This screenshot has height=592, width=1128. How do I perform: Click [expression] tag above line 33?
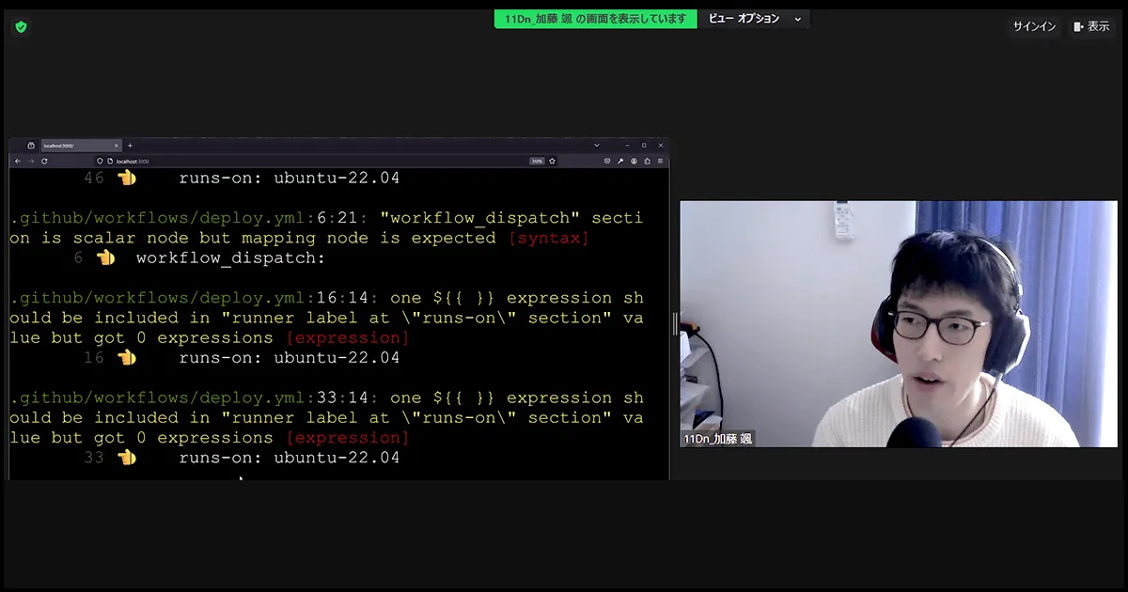tap(348, 438)
